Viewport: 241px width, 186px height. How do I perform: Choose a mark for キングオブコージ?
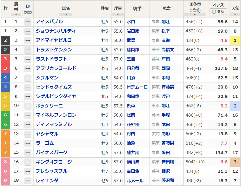coord(28,162)
